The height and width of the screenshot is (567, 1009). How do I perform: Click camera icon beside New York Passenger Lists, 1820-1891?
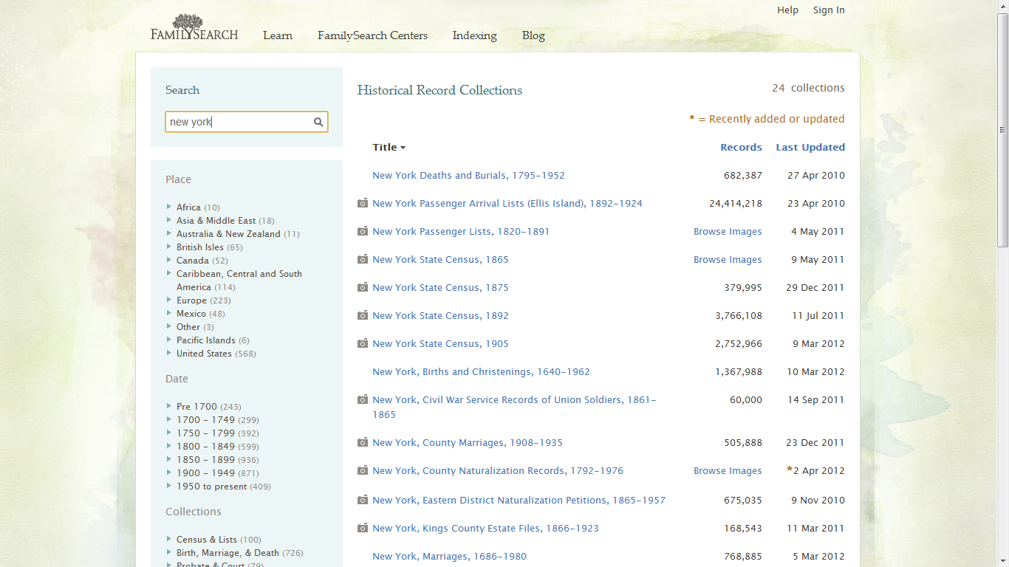[x=363, y=231]
